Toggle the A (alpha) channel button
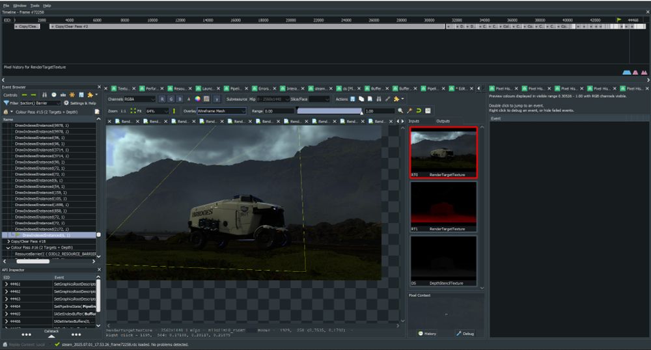This screenshot has width=651, height=350. [x=189, y=99]
